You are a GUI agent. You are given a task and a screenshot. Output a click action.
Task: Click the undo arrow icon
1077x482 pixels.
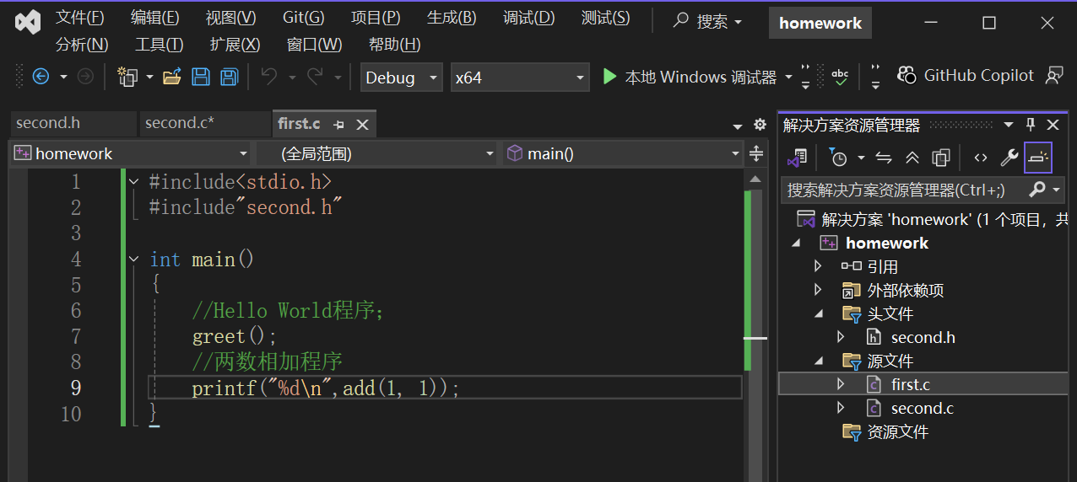[269, 77]
